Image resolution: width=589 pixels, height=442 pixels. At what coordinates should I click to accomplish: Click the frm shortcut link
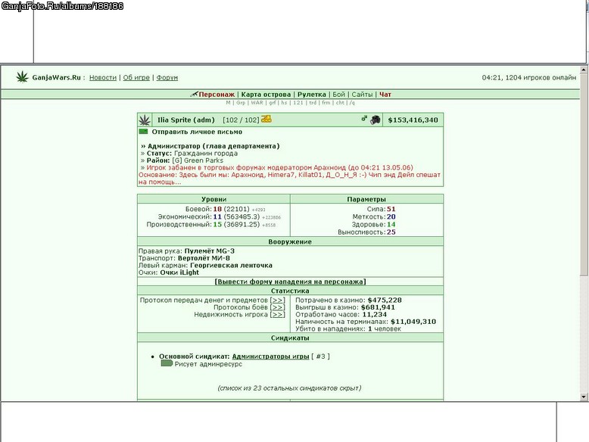coord(326,102)
